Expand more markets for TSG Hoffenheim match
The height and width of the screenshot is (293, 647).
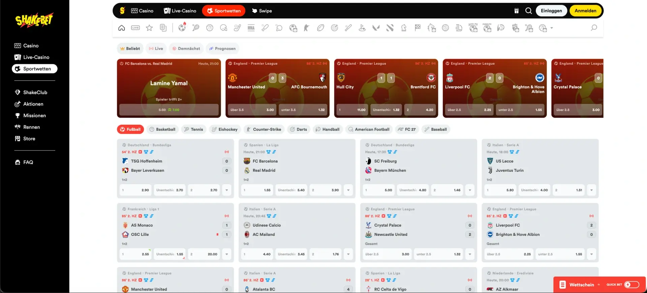pos(226,190)
